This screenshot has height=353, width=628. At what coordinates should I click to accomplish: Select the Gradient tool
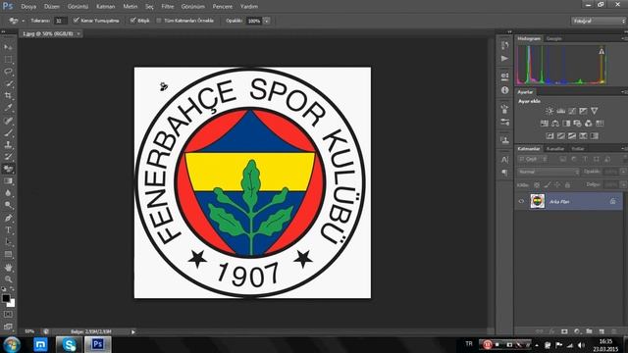click(x=8, y=180)
